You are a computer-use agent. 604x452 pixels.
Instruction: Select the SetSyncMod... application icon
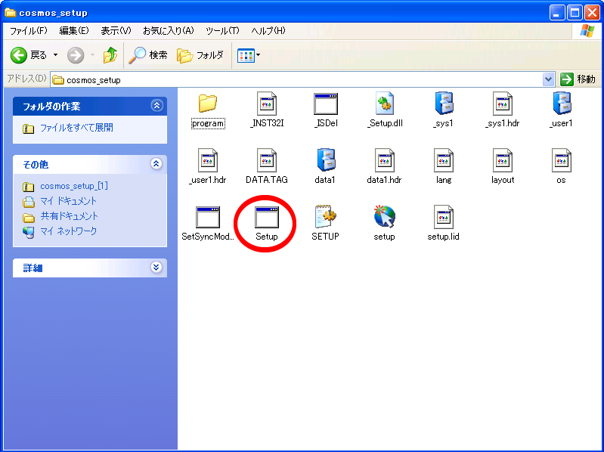[x=208, y=217]
